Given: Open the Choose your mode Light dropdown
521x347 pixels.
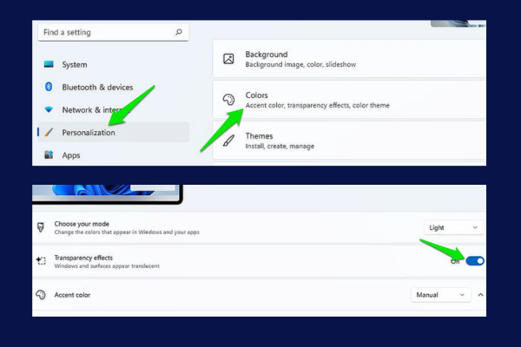Looking at the screenshot, I should 453,227.
